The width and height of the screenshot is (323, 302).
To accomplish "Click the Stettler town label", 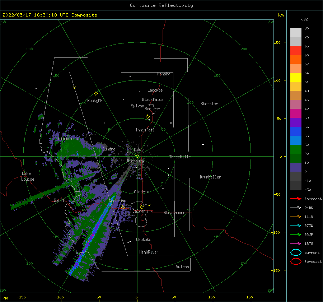I will point(209,104).
